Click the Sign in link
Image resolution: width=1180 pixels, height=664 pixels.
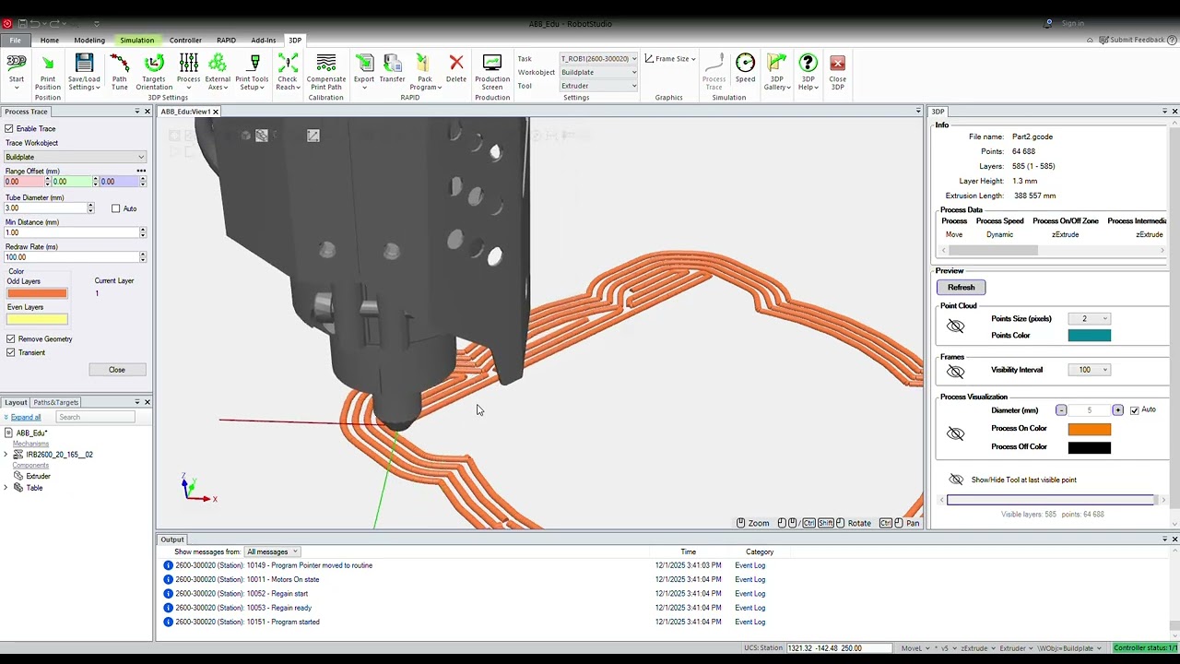(1072, 23)
